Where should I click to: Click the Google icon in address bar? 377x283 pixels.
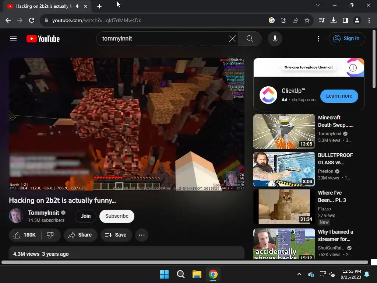pyautogui.click(x=271, y=21)
